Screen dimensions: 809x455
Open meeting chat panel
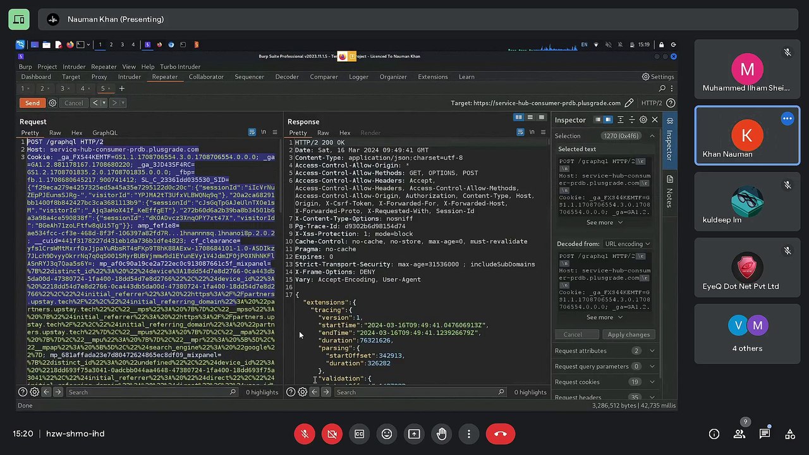[x=765, y=434]
